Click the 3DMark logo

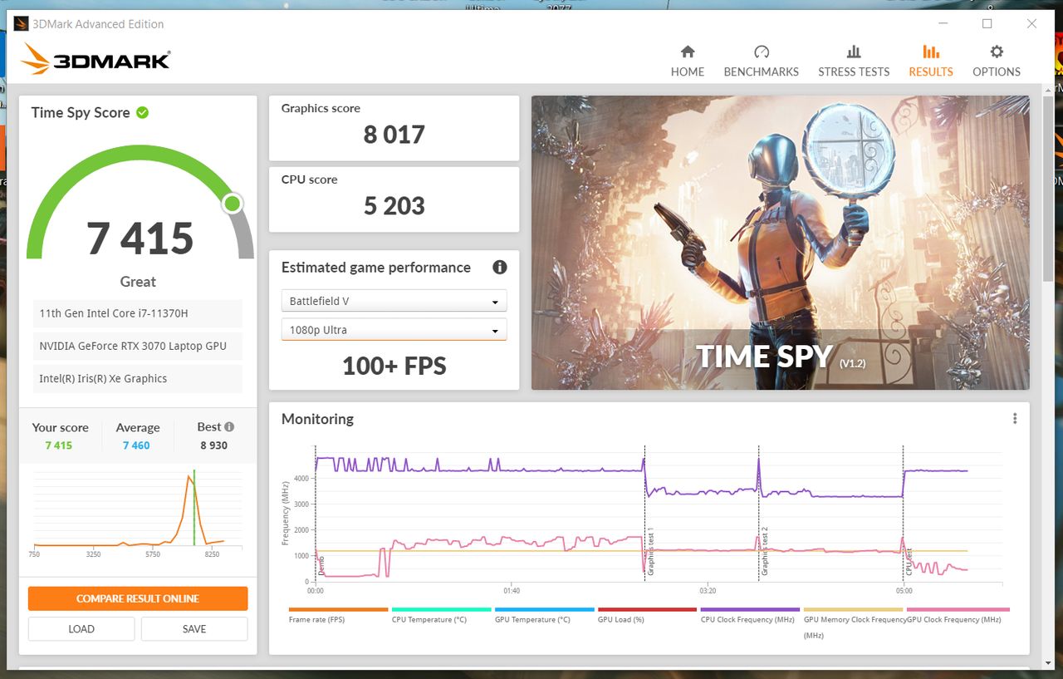pos(96,59)
